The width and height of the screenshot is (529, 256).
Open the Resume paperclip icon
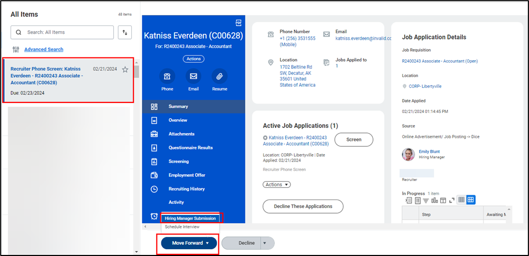pyautogui.click(x=220, y=76)
